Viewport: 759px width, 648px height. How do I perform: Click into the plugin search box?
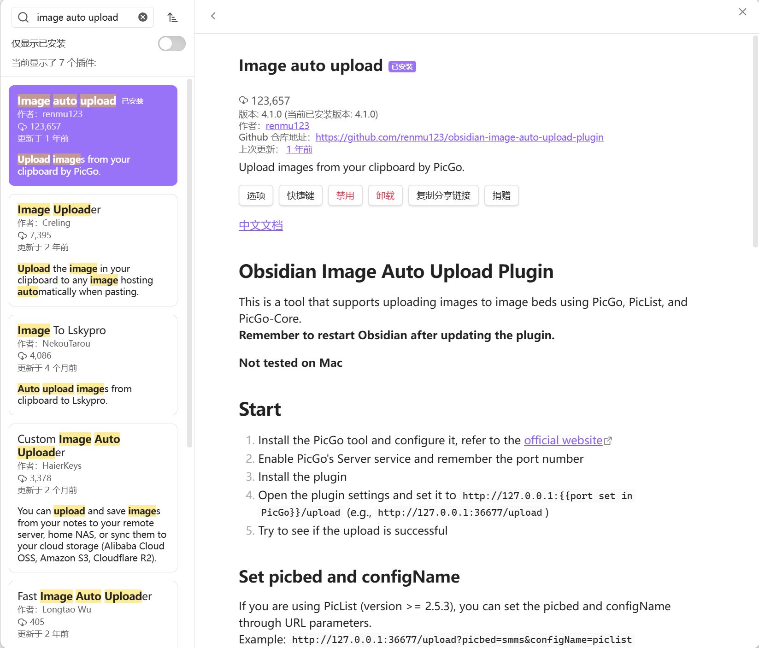point(83,18)
